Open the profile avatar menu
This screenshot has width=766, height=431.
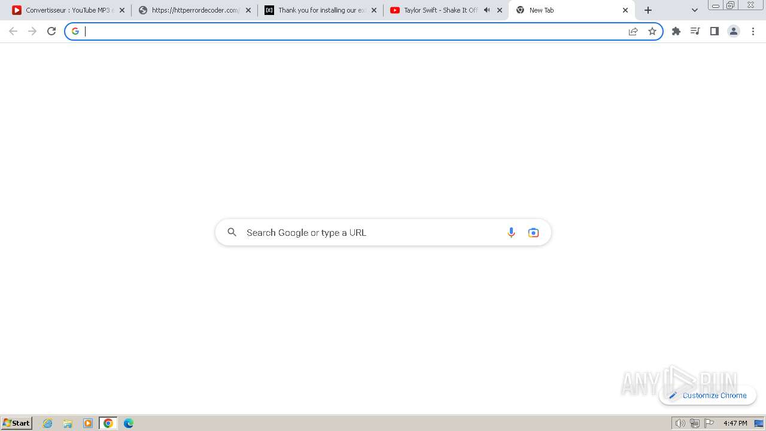(x=734, y=31)
